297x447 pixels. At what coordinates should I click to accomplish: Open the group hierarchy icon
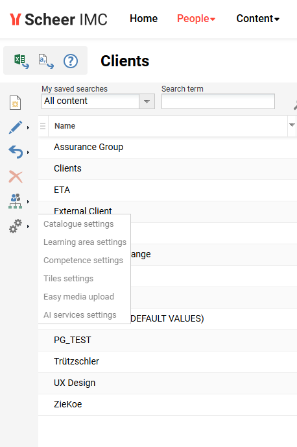pos(16,201)
